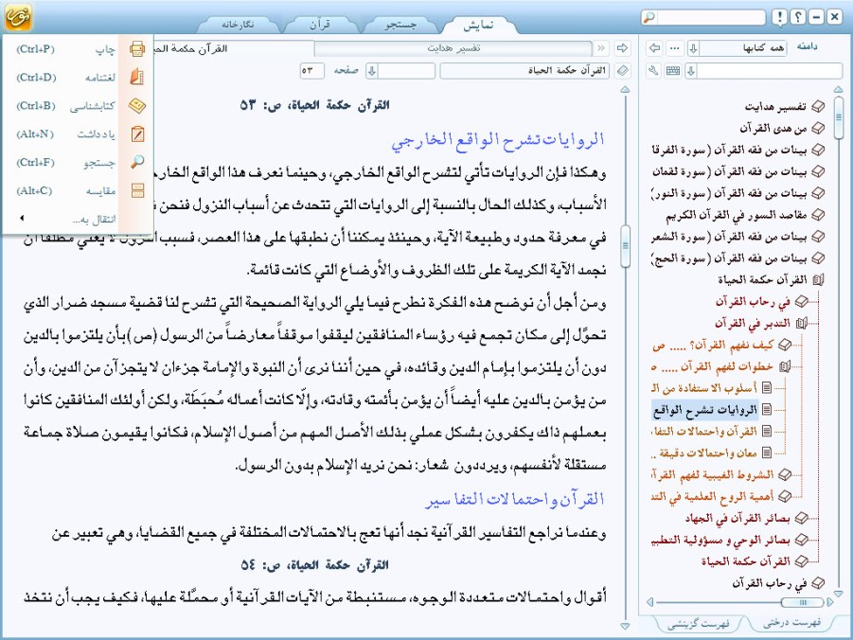
Task: Select tree item القرآن واحتمالات التفا
Action: pyautogui.click(x=704, y=432)
